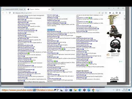
Task: Click green badge beside KeePass to Keyring
Action: click(x=89, y=63)
